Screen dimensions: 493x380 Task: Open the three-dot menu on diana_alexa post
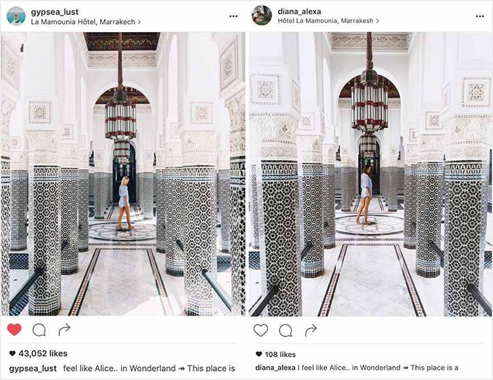click(x=480, y=16)
